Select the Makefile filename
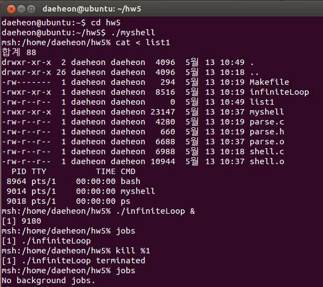 tap(270, 82)
